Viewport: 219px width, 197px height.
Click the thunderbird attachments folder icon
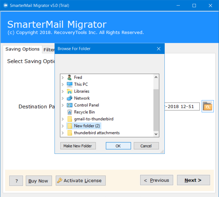(x=69, y=133)
